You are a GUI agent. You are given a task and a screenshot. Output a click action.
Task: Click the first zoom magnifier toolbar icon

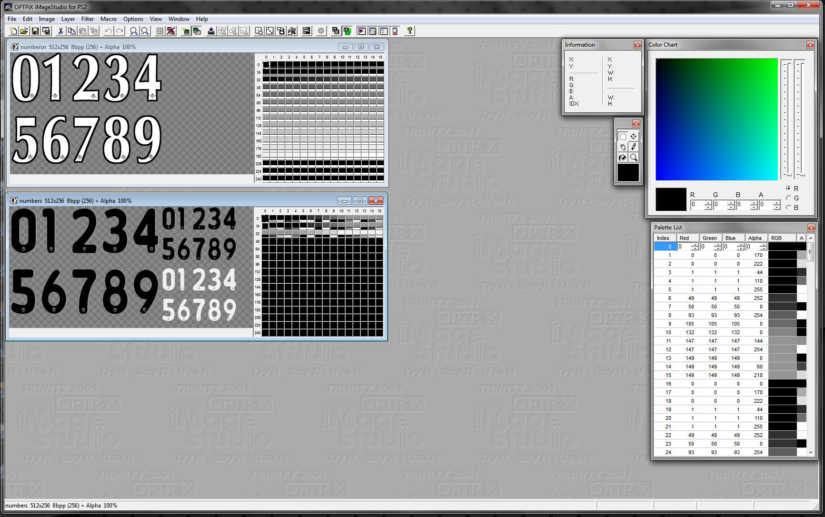coord(134,31)
